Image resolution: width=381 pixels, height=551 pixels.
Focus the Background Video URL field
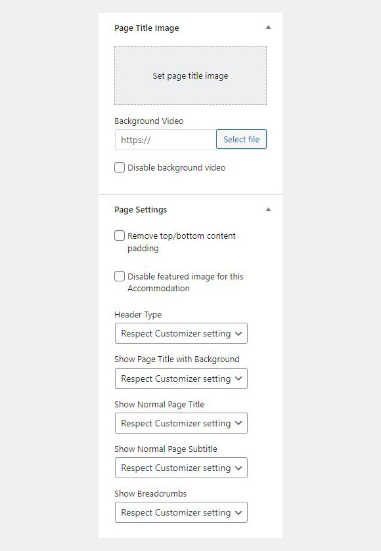click(x=166, y=140)
